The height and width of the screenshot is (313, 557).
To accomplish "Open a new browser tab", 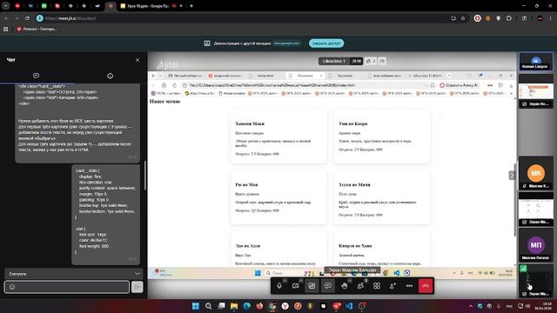I will (191, 6).
